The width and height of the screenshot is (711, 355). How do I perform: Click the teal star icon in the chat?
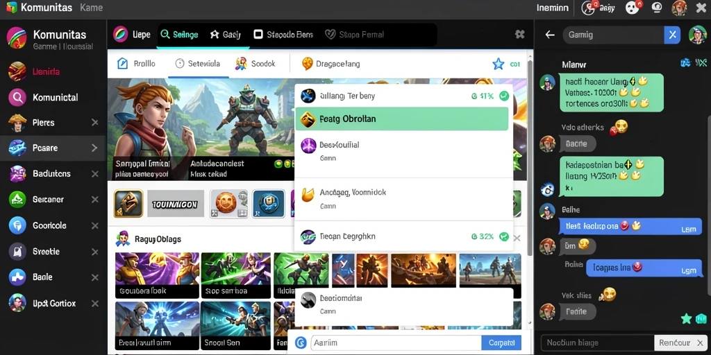click(687, 318)
